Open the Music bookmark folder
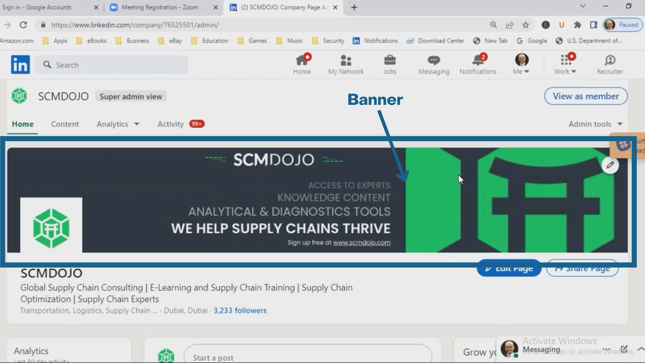 click(289, 41)
